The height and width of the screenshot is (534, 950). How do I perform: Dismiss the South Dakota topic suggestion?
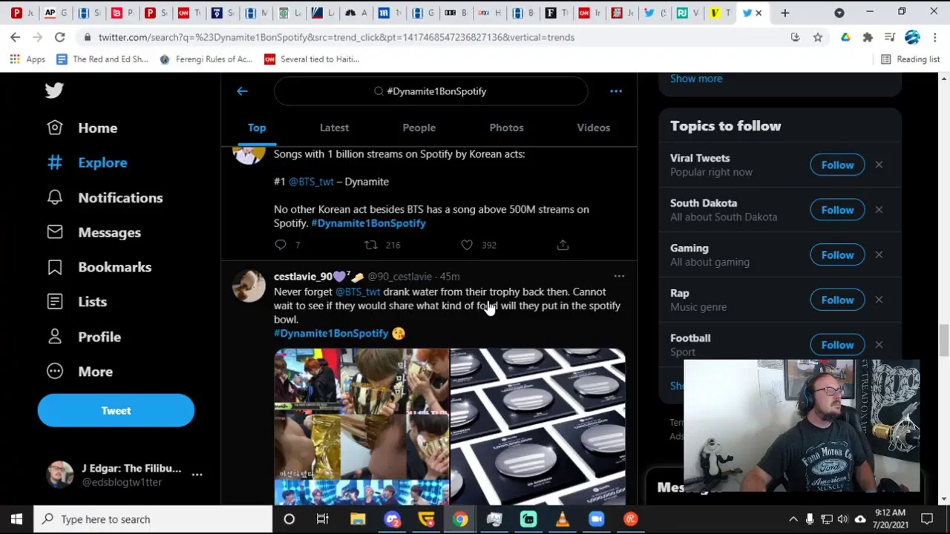click(x=879, y=210)
